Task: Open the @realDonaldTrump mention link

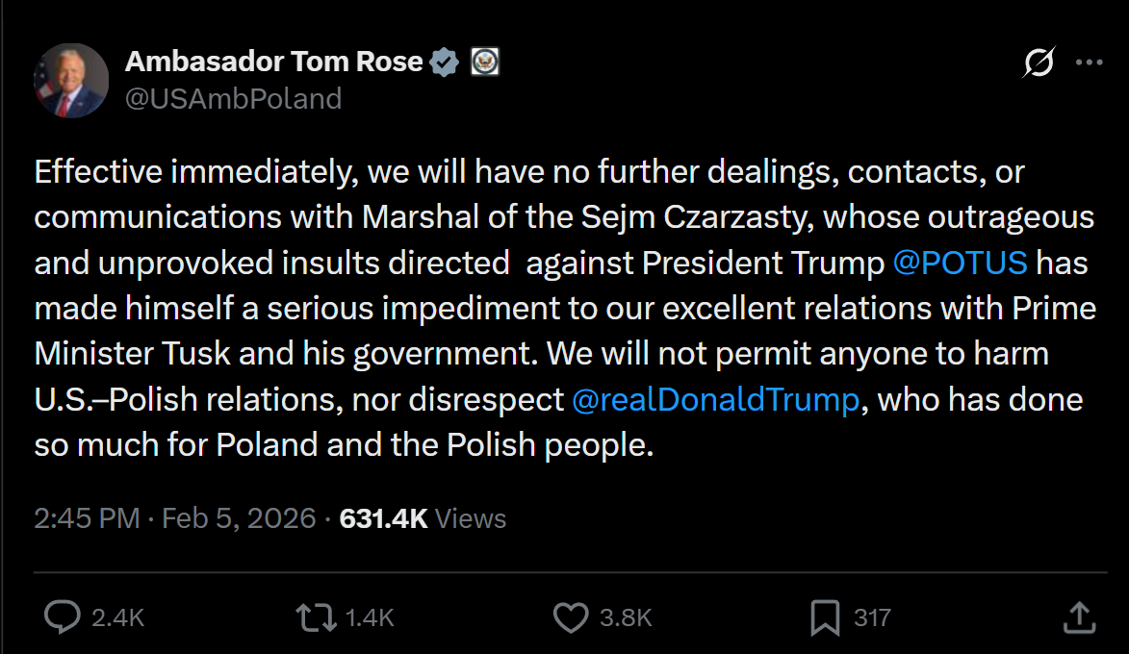Action: coord(714,400)
